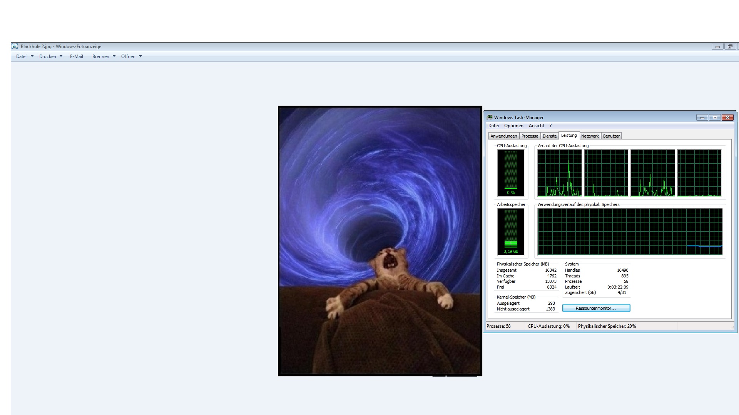739x415 pixels.
Task: Click the black hole cat image
Action: tap(380, 241)
